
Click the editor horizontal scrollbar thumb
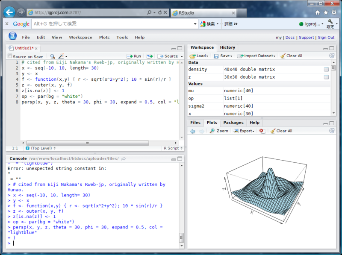[x=88, y=143]
